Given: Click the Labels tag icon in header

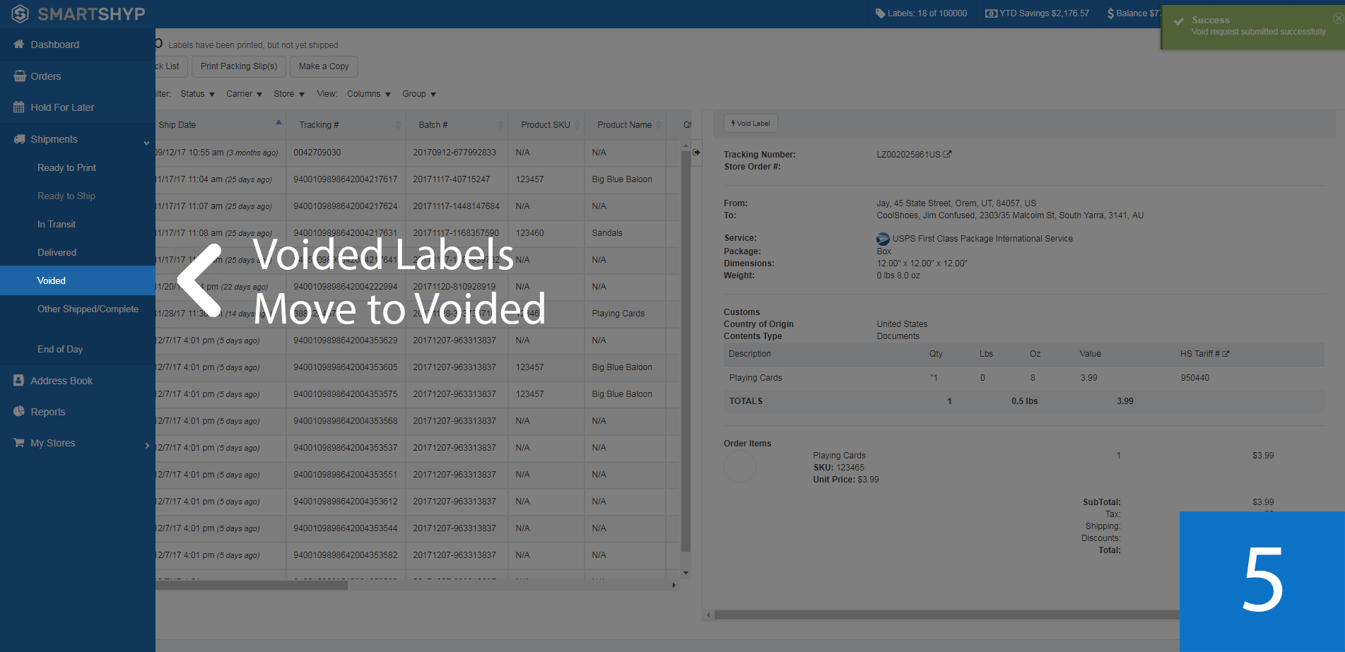Looking at the screenshot, I should click(880, 13).
